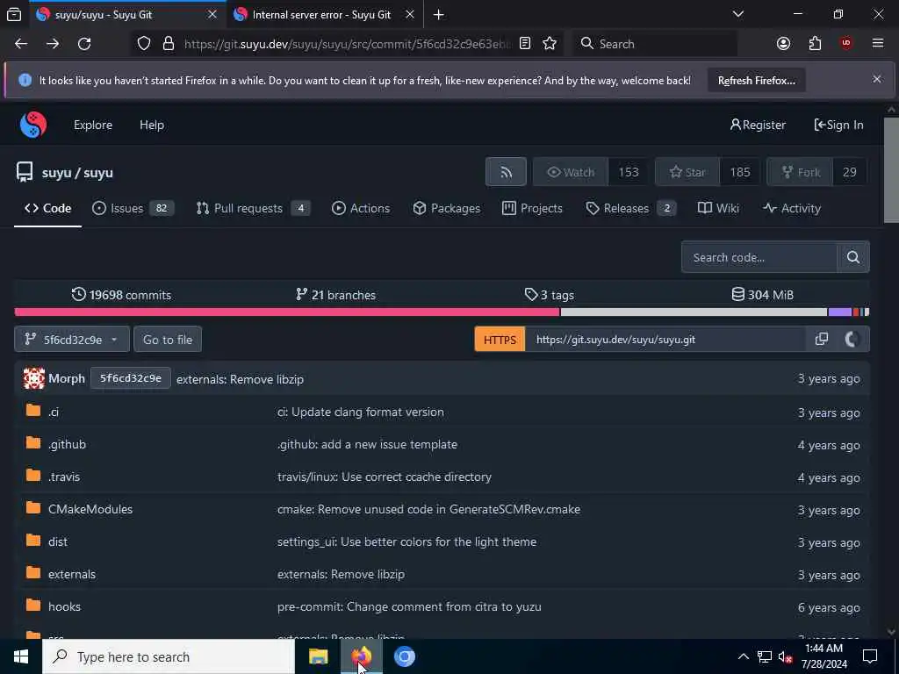Switch to the Internal server error browser tab

[x=321, y=15]
